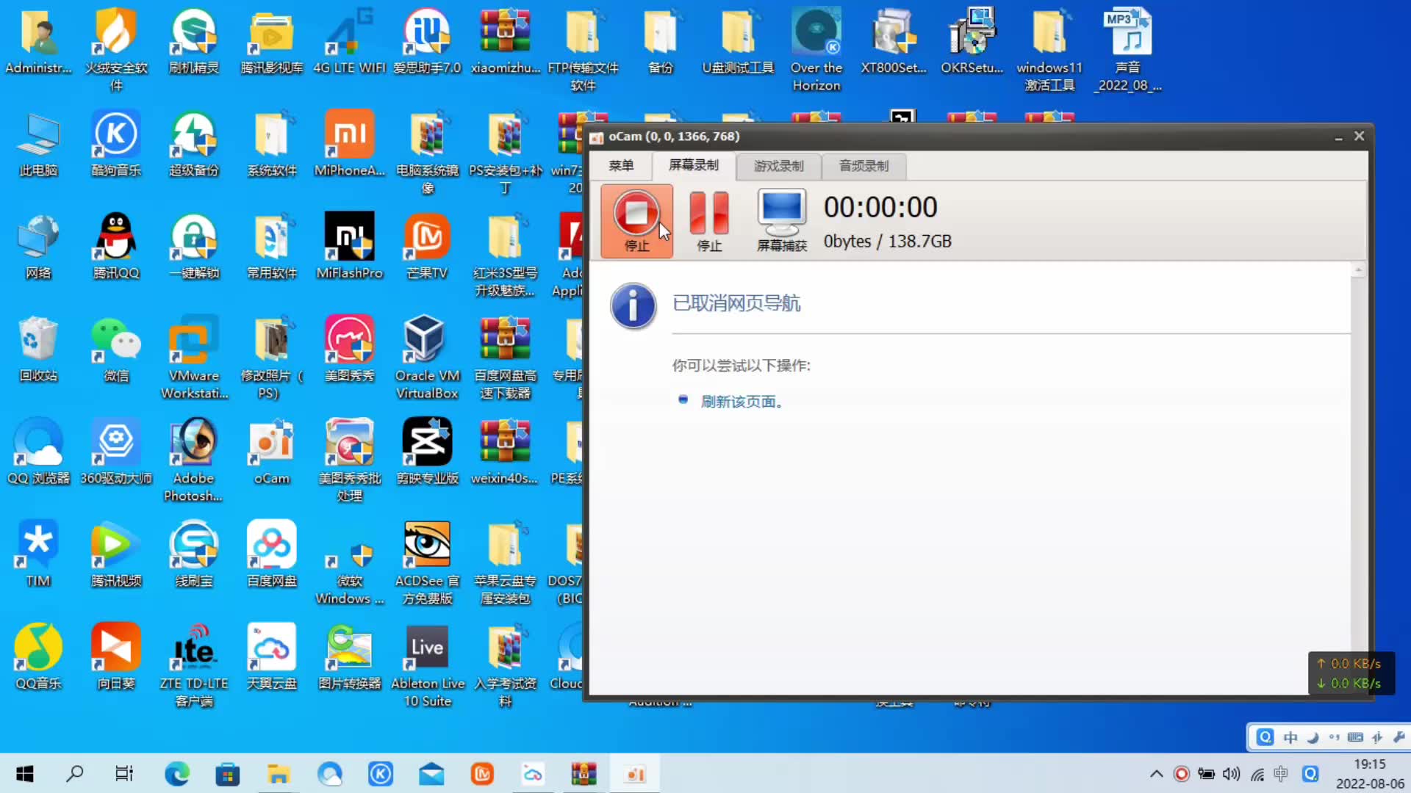
Task: Open the 菜单 menu in oCam
Action: pyautogui.click(x=621, y=166)
